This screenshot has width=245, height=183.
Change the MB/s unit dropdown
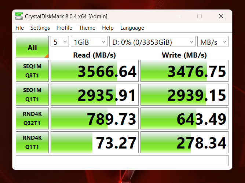point(213,42)
